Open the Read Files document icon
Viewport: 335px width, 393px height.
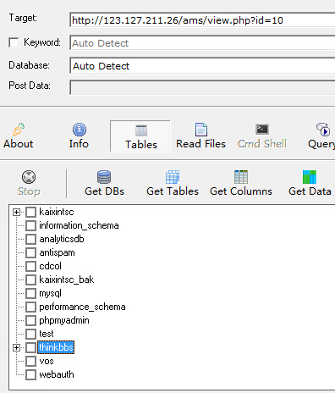tap(201, 130)
